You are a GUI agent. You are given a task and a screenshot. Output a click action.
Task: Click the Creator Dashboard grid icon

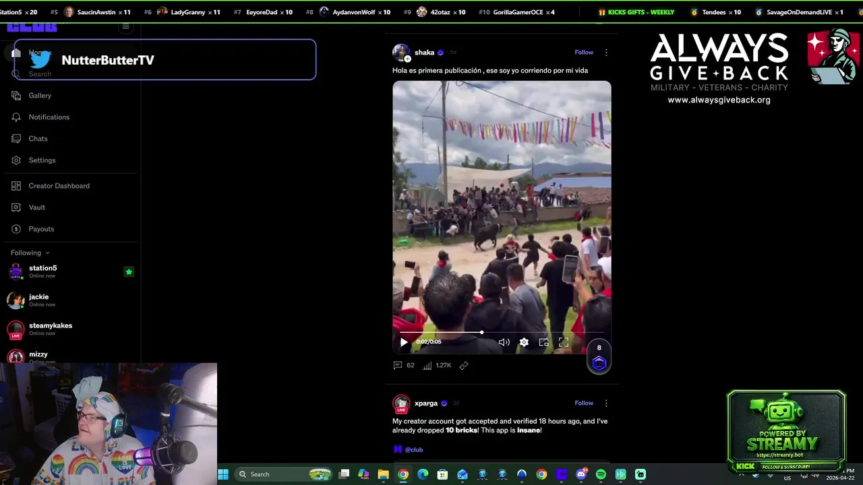pyautogui.click(x=16, y=186)
